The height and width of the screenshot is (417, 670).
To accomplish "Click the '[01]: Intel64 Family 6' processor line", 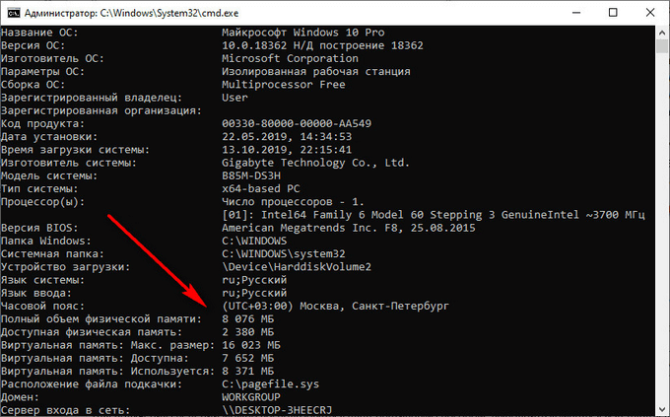I will pos(433,215).
